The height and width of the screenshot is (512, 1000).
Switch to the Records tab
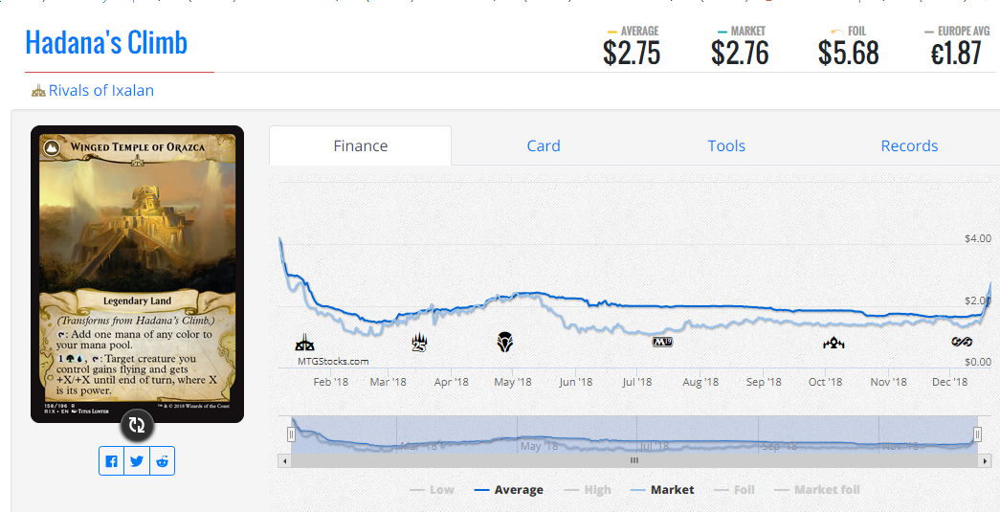click(909, 145)
